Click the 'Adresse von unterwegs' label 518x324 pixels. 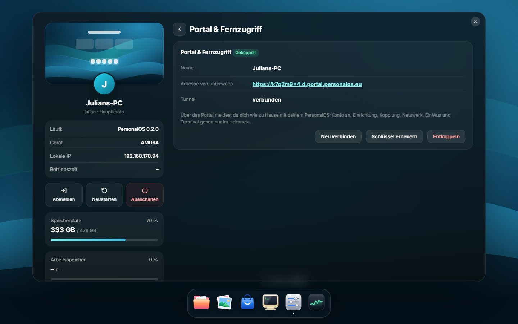pyautogui.click(x=206, y=84)
